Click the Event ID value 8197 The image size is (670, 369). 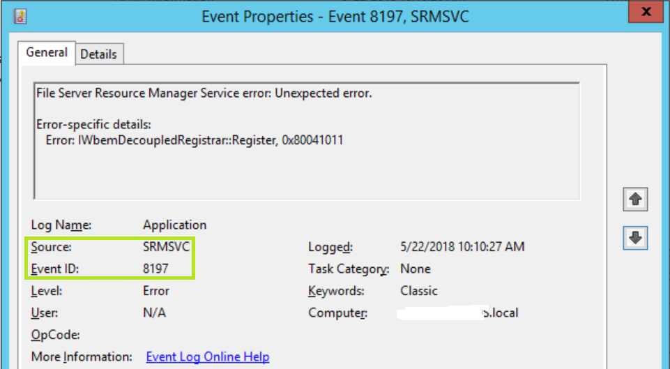(155, 269)
